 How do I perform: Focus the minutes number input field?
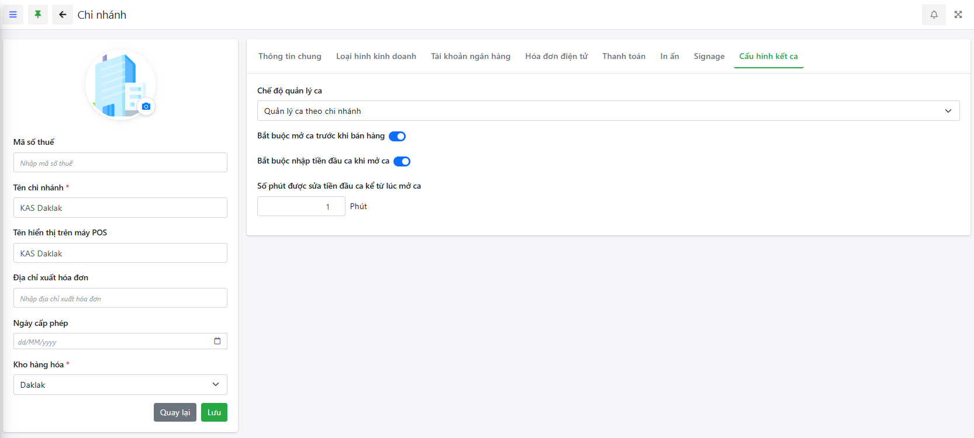[301, 206]
